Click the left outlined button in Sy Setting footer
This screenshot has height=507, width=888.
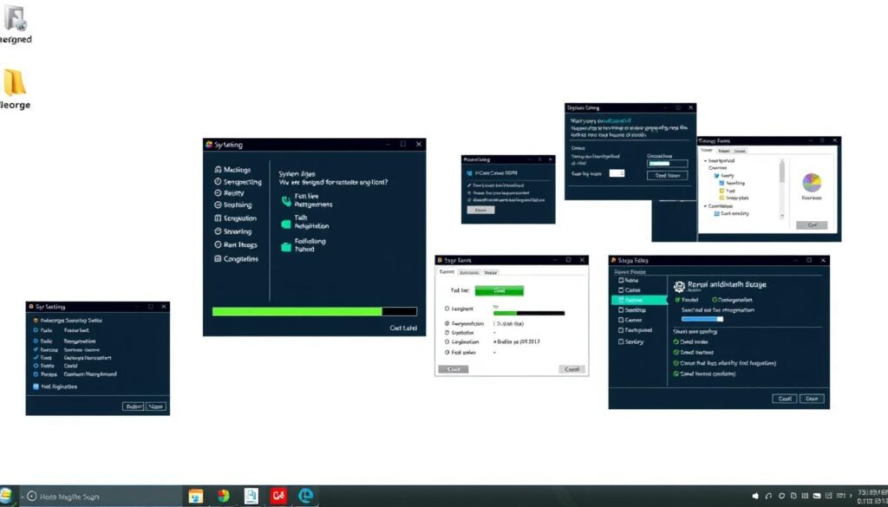tap(133, 406)
